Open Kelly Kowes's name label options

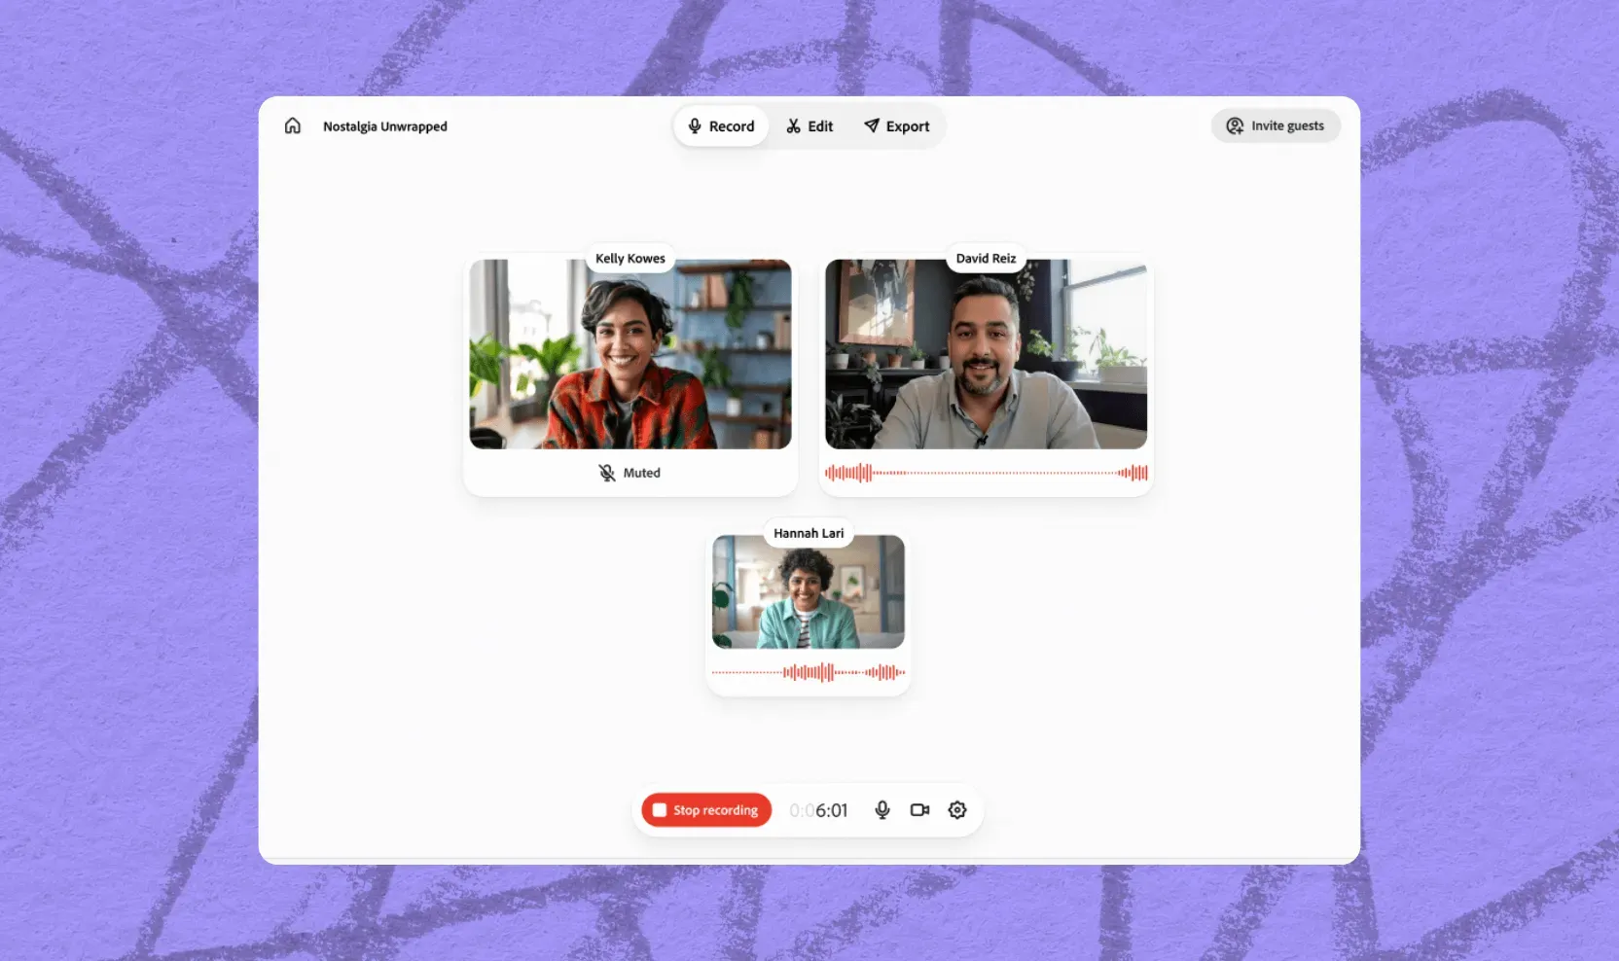tap(630, 258)
